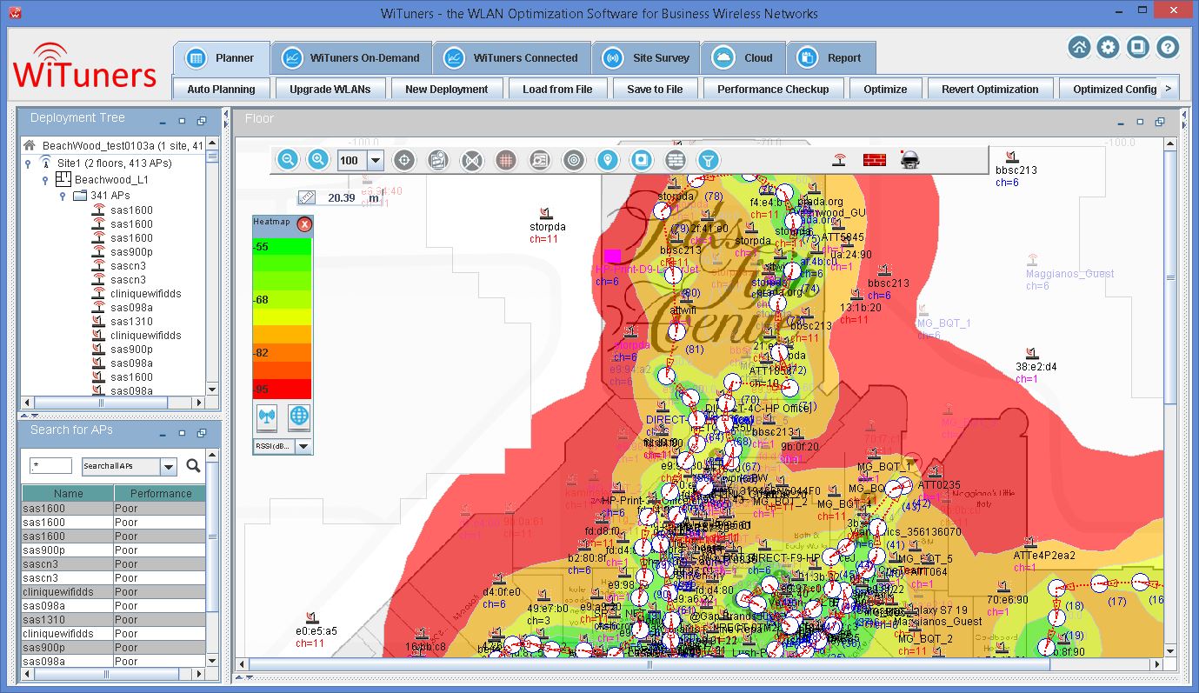Click the 38:e2:d4 access point on map
This screenshot has height=693, width=1199.
click(x=1036, y=367)
